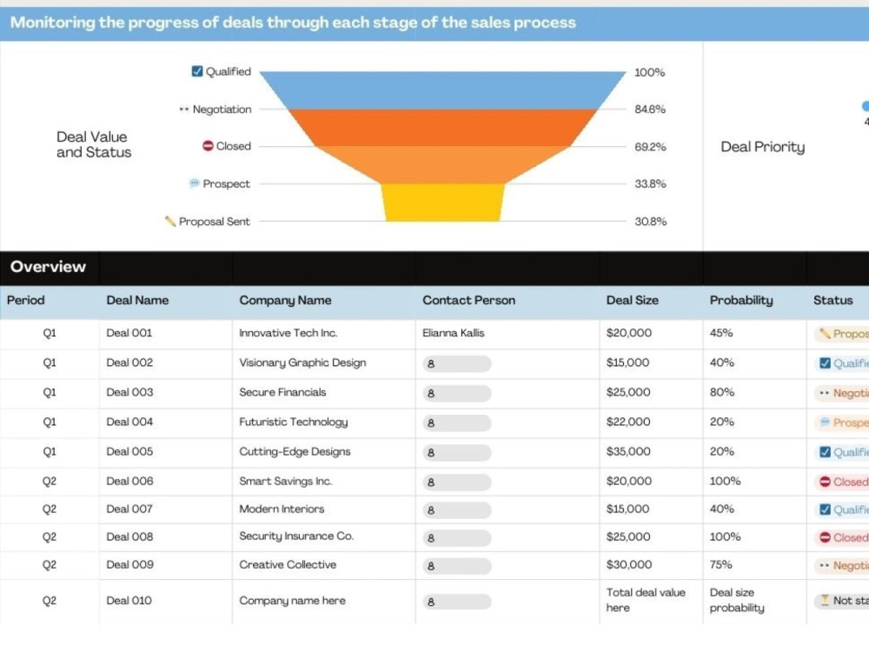Click the contact person chip for Deal 009
Image resolution: width=869 pixels, height=652 pixels.
click(457, 566)
